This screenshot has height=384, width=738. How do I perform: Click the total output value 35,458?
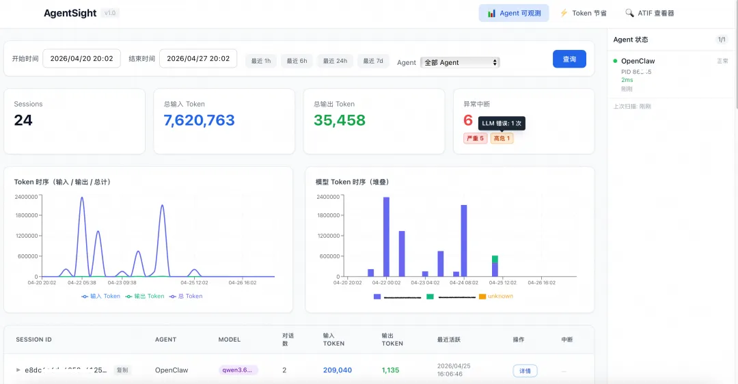pos(340,120)
